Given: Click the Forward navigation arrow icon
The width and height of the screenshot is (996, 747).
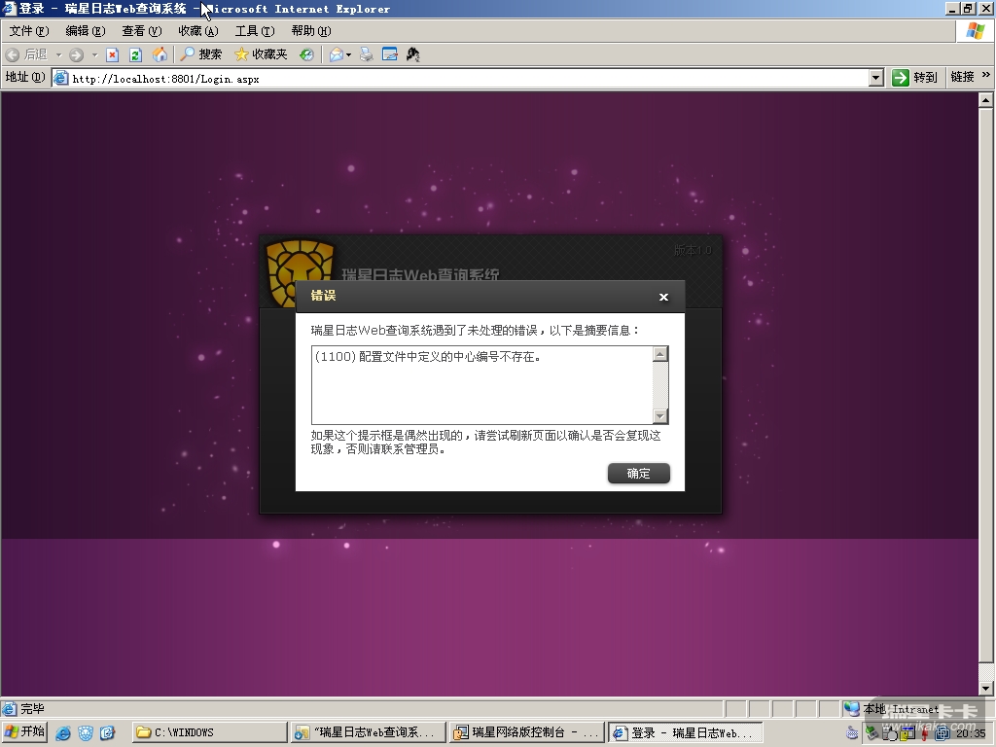Looking at the screenshot, I should tap(76, 55).
